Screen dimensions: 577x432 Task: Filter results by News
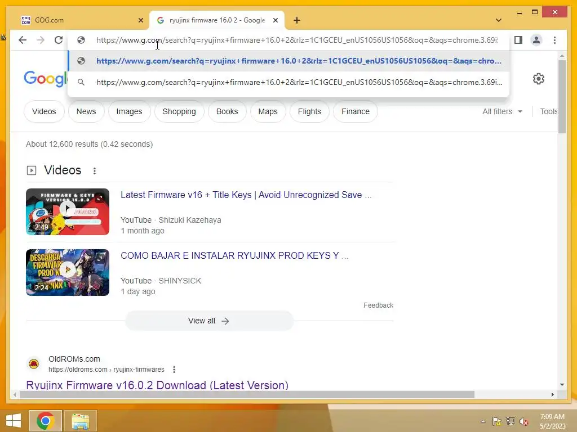pos(86,111)
